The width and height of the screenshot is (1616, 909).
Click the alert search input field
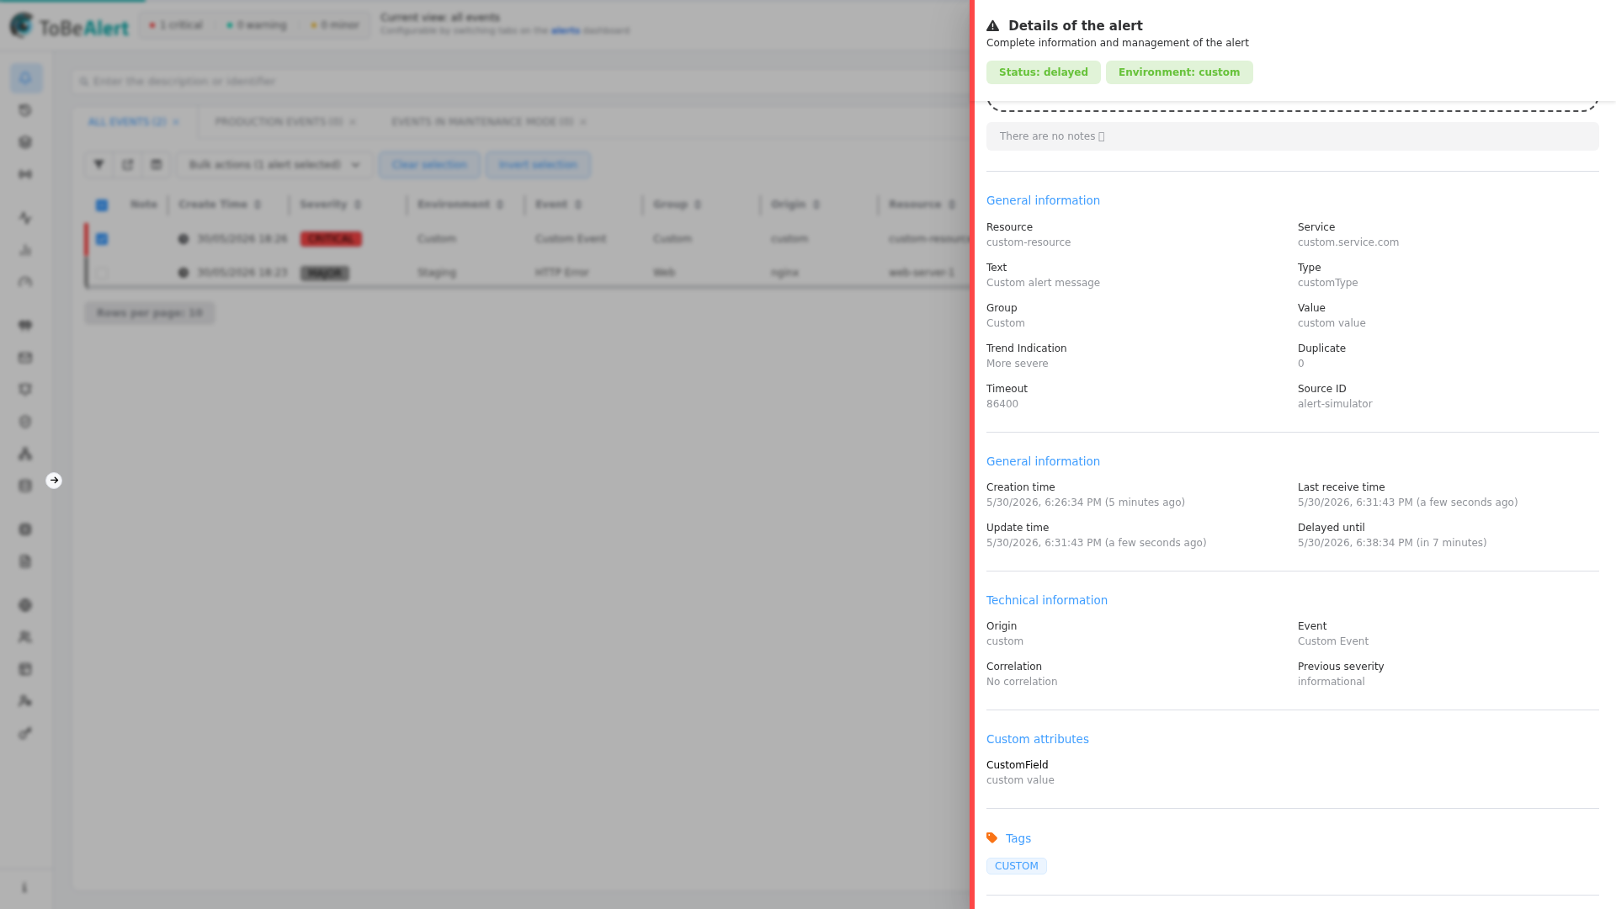(x=522, y=82)
